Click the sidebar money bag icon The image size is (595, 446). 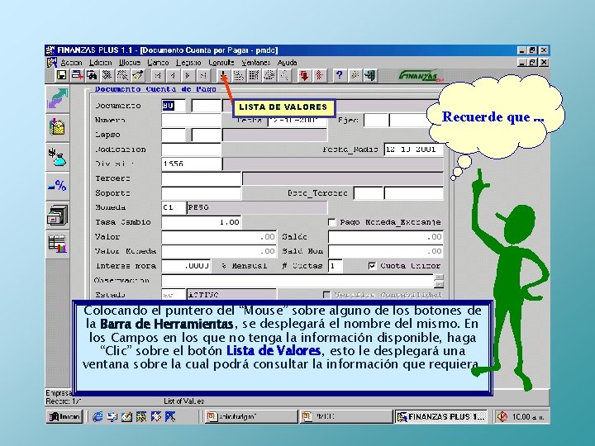click(57, 158)
